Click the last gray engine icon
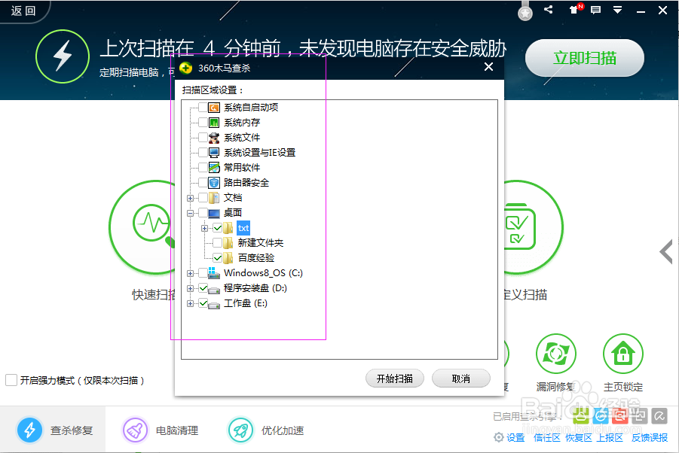This screenshot has height=453, width=679. [x=659, y=416]
